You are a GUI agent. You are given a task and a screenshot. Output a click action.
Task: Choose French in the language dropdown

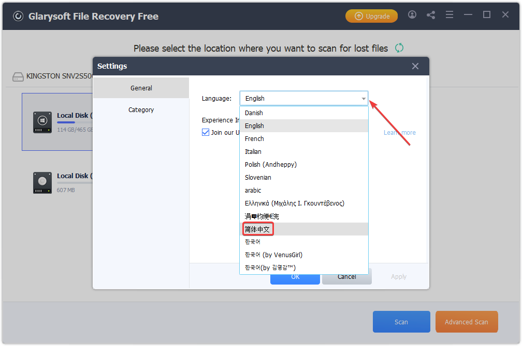click(254, 138)
